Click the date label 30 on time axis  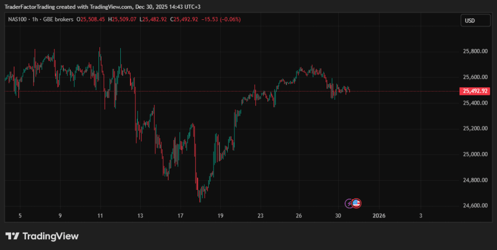click(338, 216)
